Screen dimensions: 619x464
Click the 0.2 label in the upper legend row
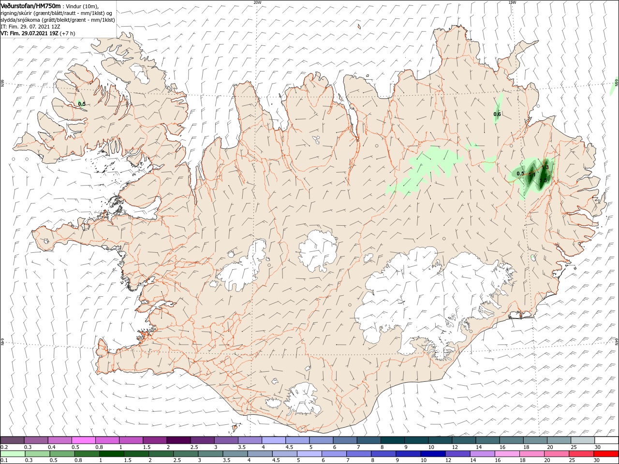[4, 447]
